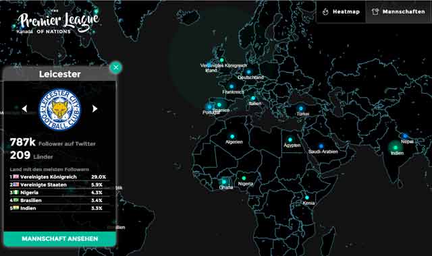Select the Kenia map marker
The width and height of the screenshot is (432, 256).
pyautogui.click(x=307, y=197)
